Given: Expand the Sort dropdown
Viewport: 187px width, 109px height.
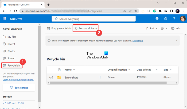Looking at the screenshot, I should (151, 28).
